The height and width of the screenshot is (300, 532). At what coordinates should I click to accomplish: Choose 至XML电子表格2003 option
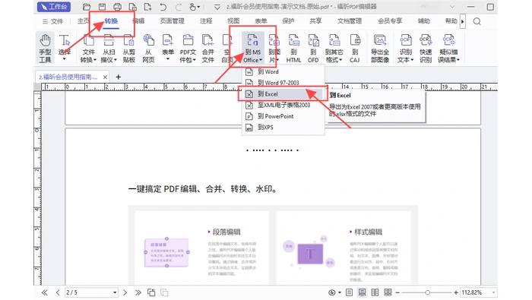[x=283, y=105]
